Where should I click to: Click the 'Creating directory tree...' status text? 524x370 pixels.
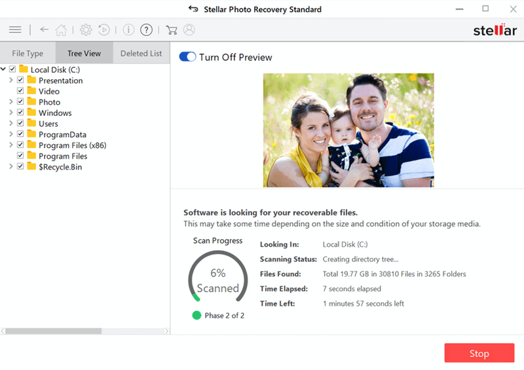pos(361,259)
